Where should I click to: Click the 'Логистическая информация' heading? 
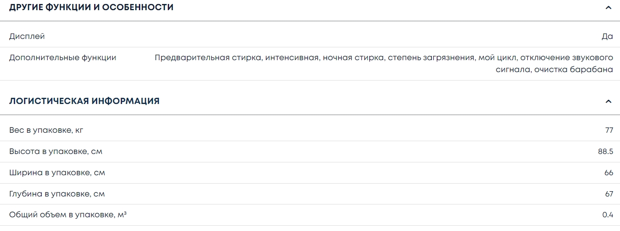coord(84,101)
